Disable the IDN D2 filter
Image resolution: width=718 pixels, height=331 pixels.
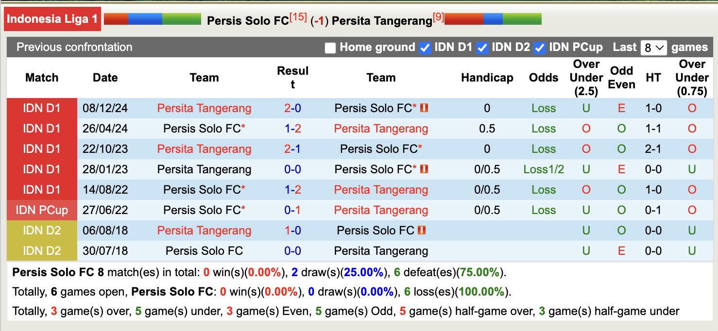482,48
